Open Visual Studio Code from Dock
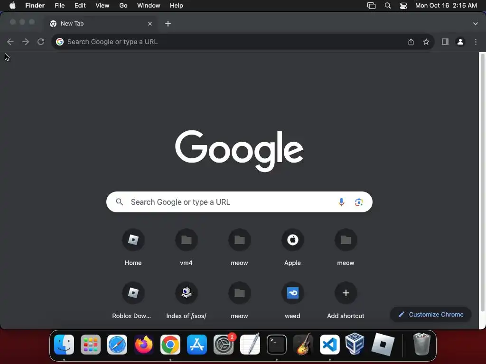Screen dimensions: 486x364 pos(330,345)
